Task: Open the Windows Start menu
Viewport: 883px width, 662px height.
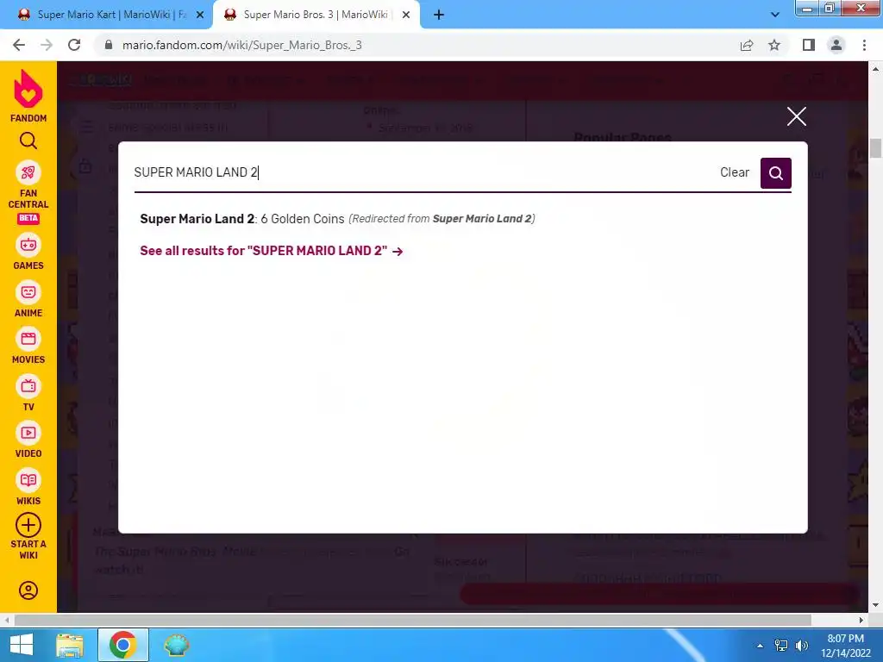Action: 22,645
